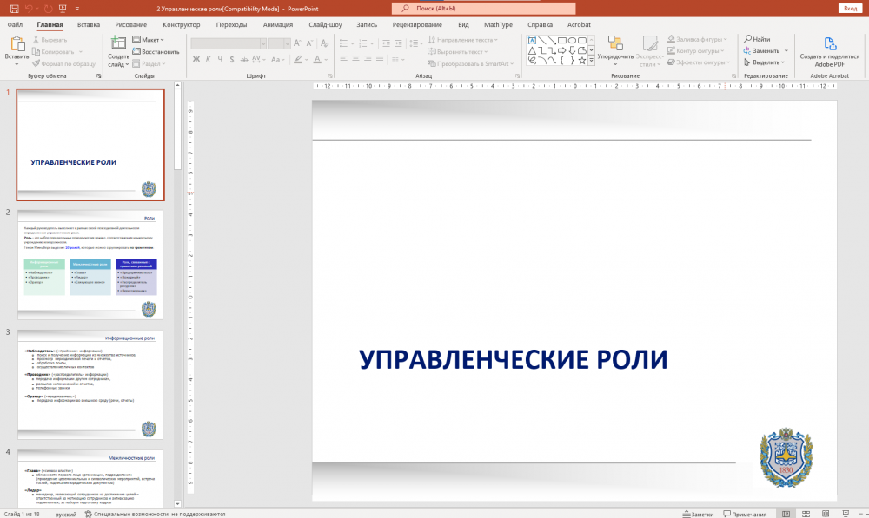
Task: Click the Вход sign-in button
Action: pos(849,8)
